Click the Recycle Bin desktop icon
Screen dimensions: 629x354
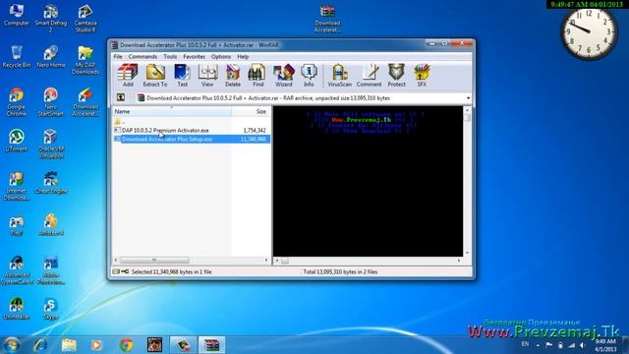click(x=17, y=57)
